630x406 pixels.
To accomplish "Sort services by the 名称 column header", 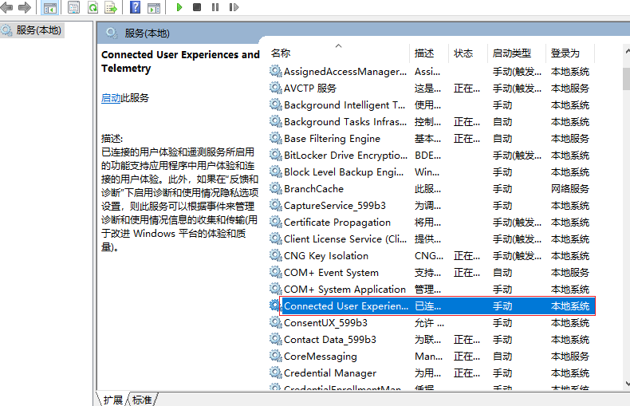I will [281, 53].
